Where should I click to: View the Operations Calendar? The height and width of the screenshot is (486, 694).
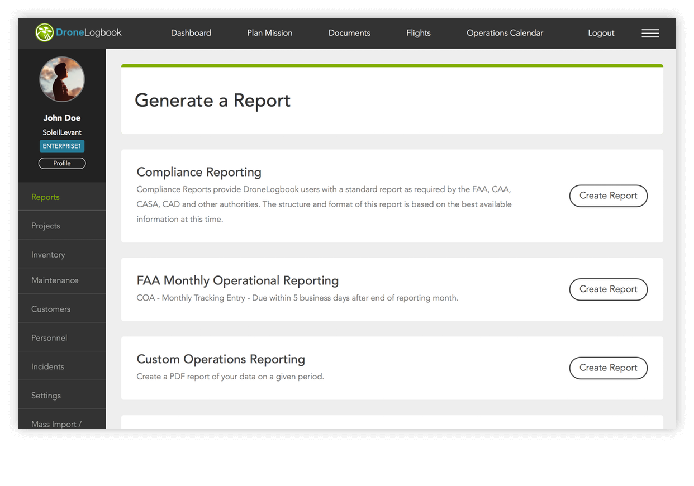pyautogui.click(x=505, y=33)
